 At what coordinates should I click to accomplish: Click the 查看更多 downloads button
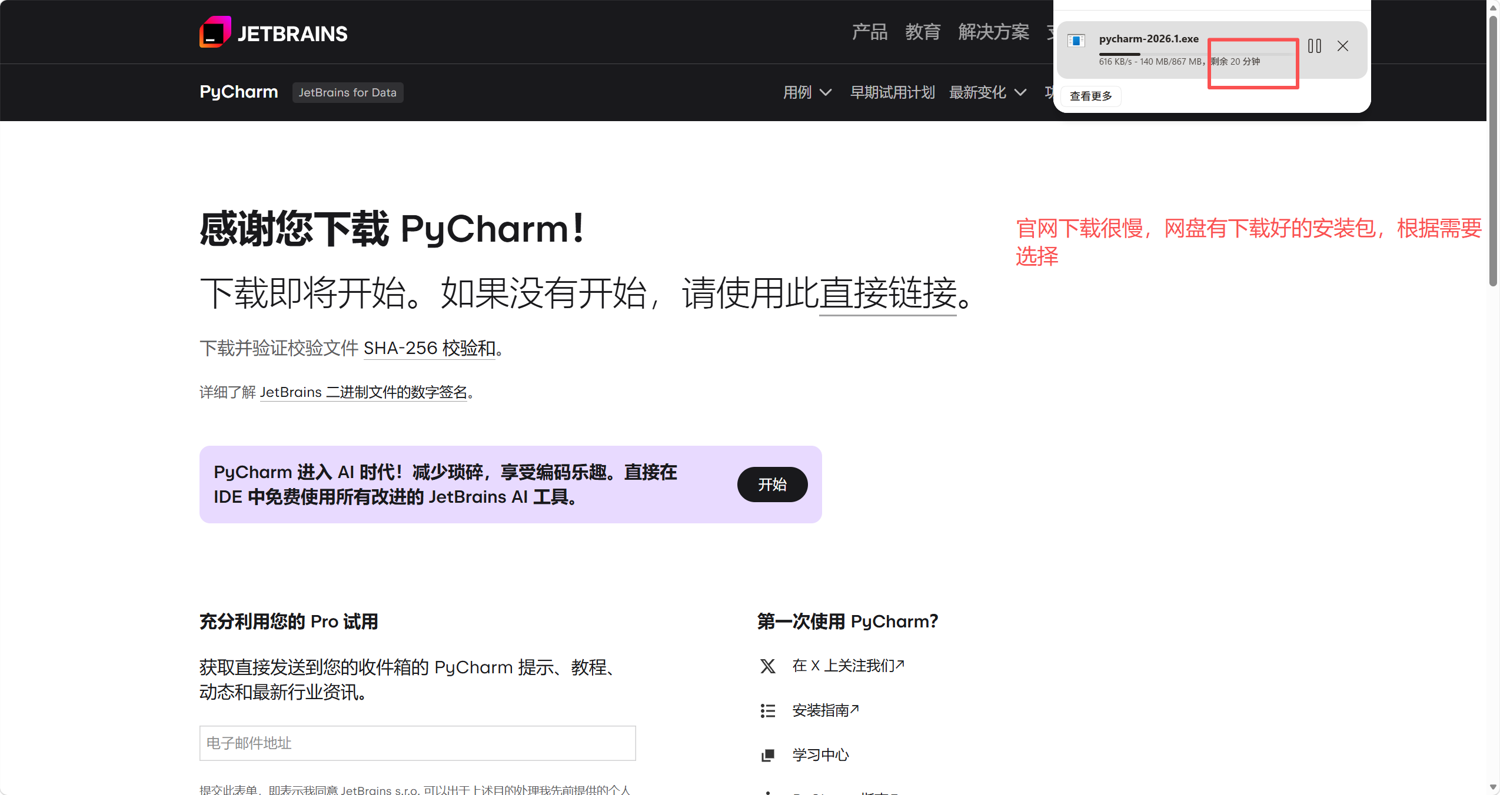[x=1090, y=96]
